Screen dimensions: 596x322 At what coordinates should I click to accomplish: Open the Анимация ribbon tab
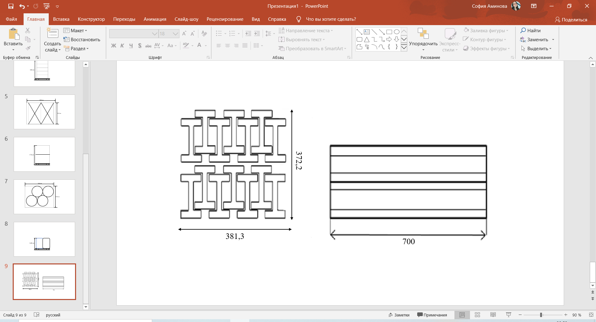(x=155, y=19)
